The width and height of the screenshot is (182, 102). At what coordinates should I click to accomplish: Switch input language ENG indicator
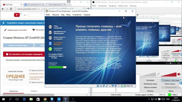[x=168, y=99]
